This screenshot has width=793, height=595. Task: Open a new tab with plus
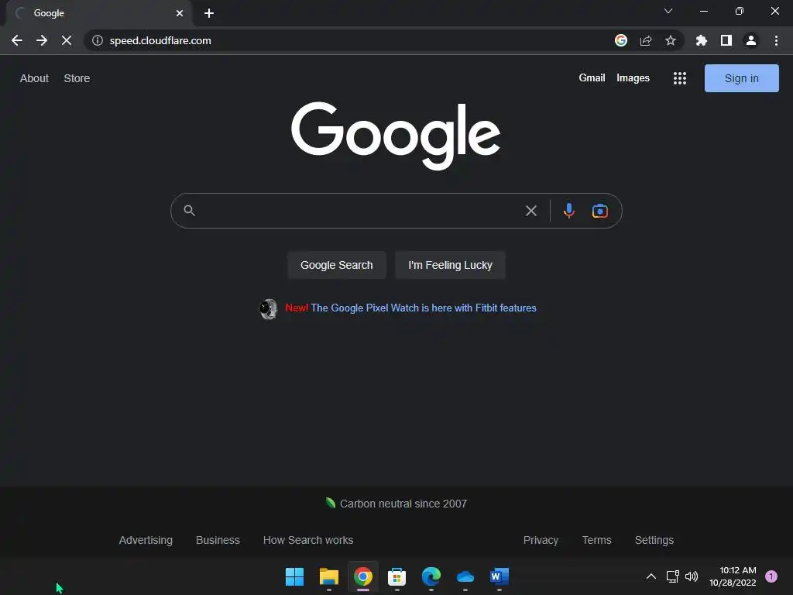pos(209,13)
